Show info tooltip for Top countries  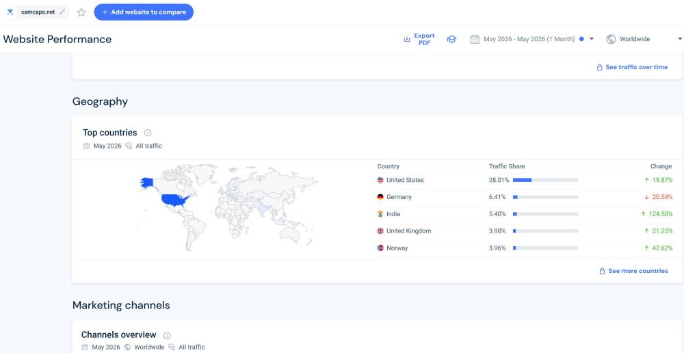coord(148,133)
